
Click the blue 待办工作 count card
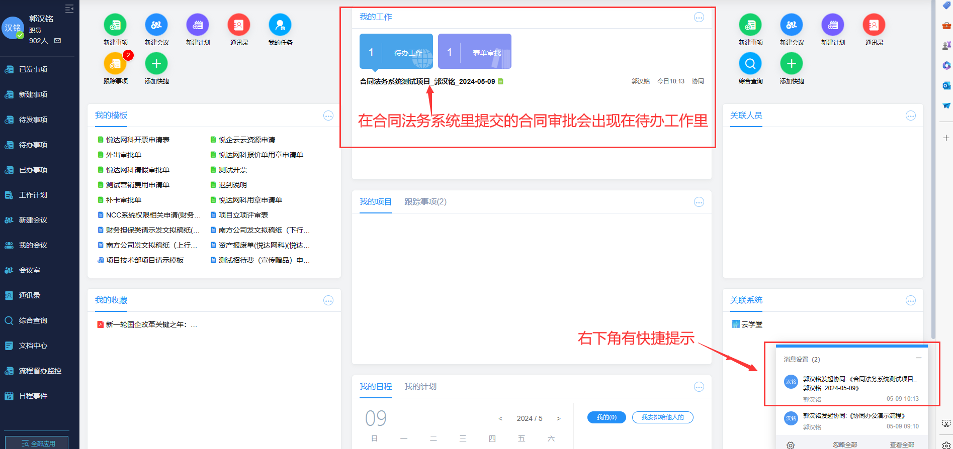point(396,52)
